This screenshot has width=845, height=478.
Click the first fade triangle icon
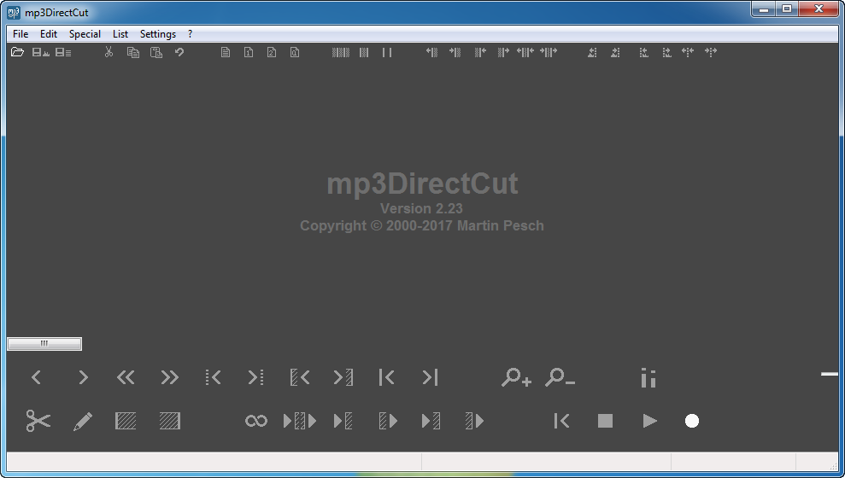(592, 52)
